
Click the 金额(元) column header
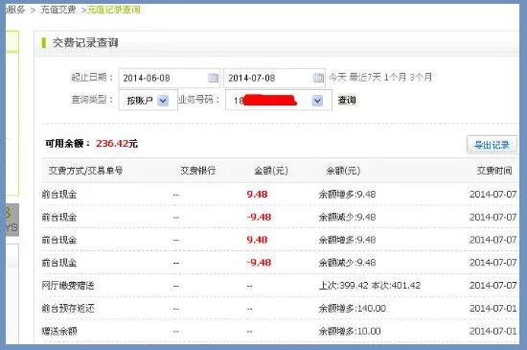click(x=271, y=171)
